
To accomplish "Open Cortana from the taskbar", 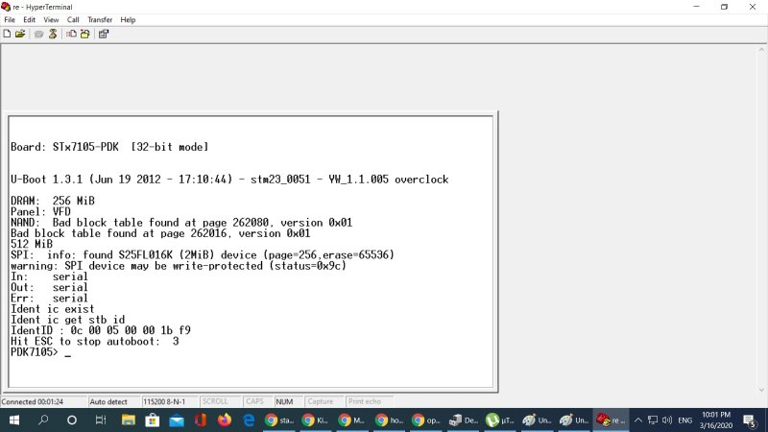I will point(71,420).
